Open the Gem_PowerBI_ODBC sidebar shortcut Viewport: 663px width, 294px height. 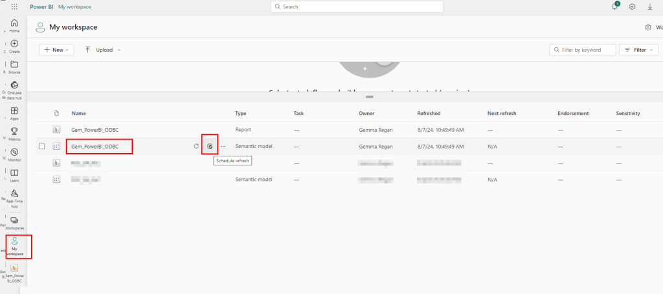(14, 273)
